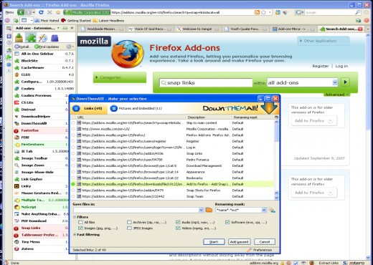Click the Faasterfox red icon in extension list
The image size is (373, 265).
[x=16, y=130]
